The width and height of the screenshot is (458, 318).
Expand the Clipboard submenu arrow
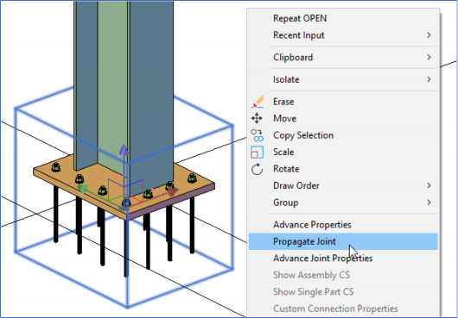(429, 57)
